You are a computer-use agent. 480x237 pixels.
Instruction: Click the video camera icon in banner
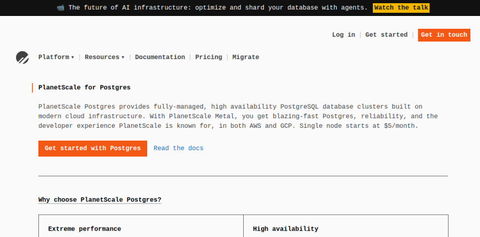[60, 7]
